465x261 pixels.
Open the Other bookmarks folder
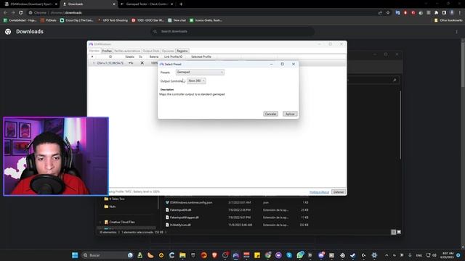point(448,20)
